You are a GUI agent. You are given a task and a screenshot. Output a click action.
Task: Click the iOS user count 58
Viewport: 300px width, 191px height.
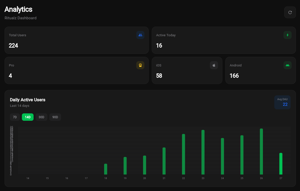coord(159,76)
